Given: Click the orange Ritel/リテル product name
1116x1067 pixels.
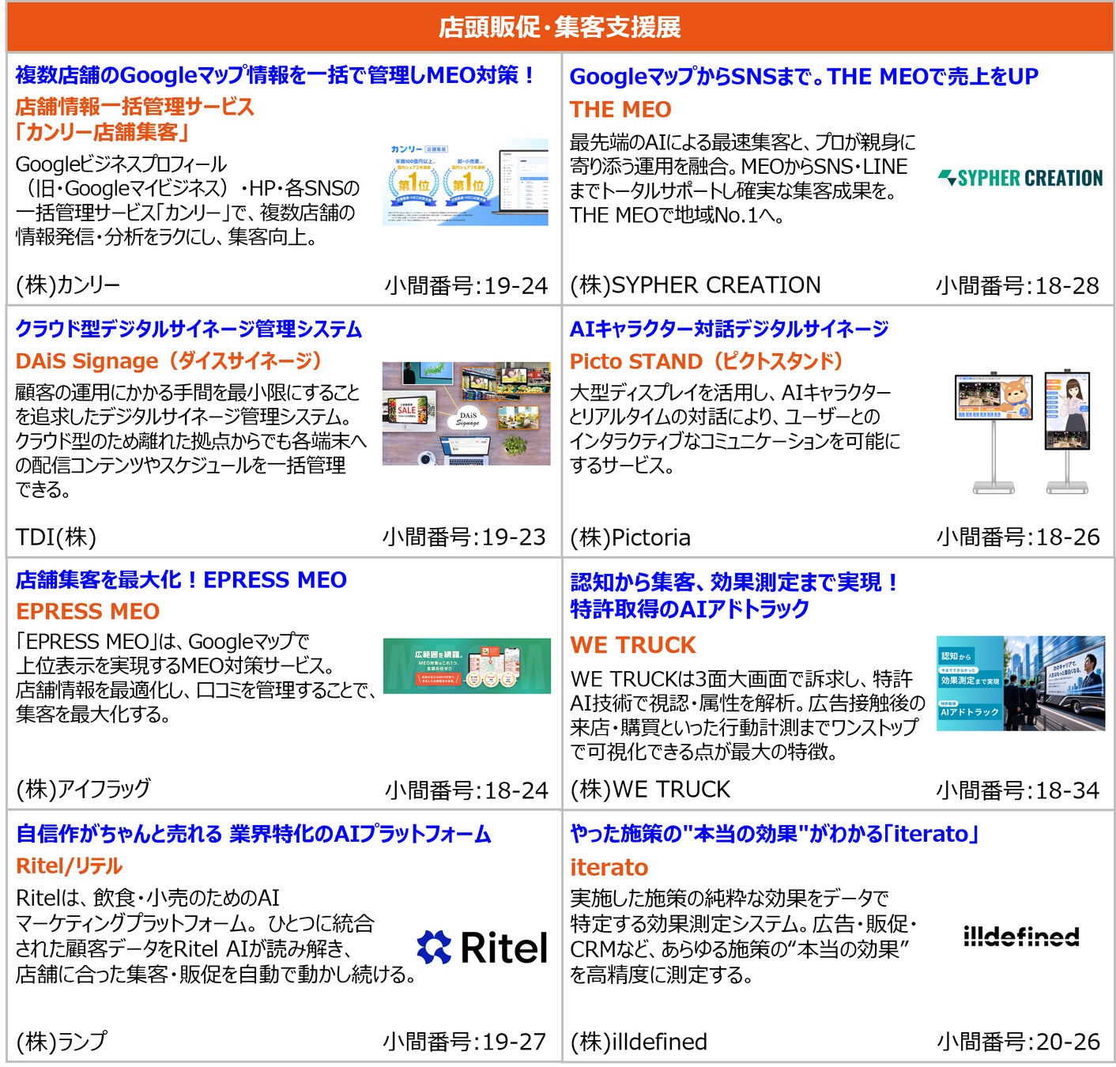Looking at the screenshot, I should pos(69,866).
